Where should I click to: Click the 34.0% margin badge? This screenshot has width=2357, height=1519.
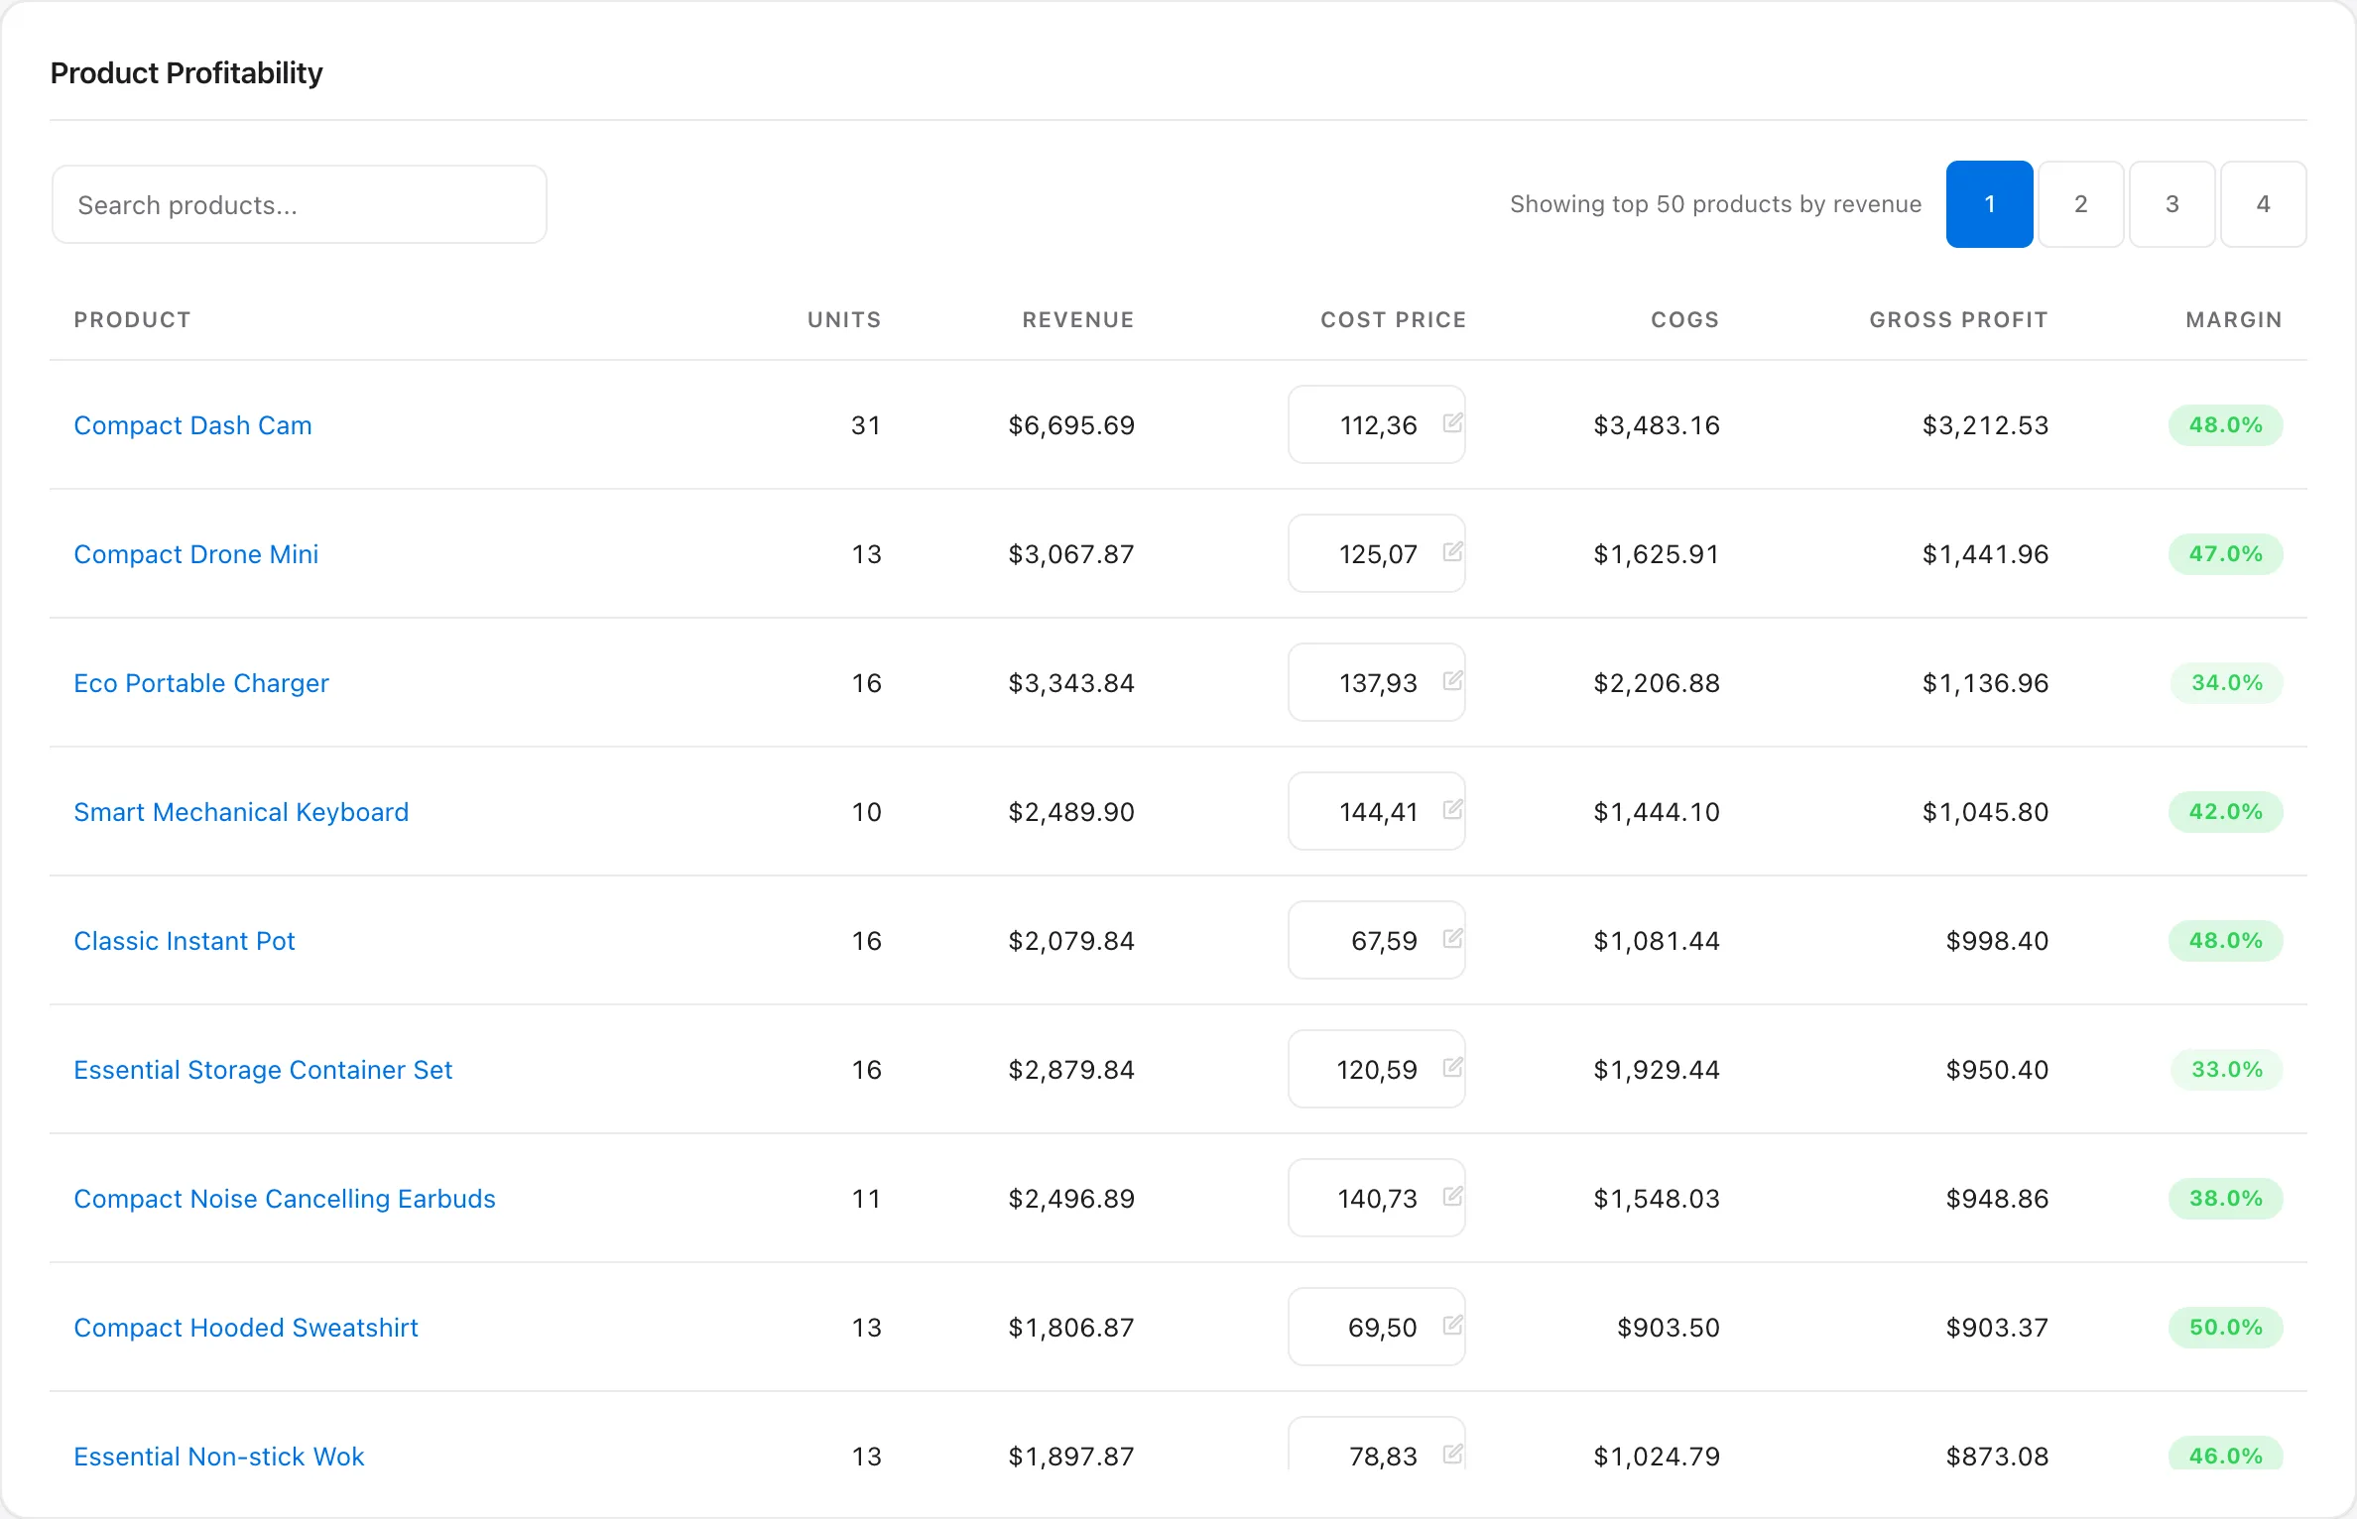2226,683
